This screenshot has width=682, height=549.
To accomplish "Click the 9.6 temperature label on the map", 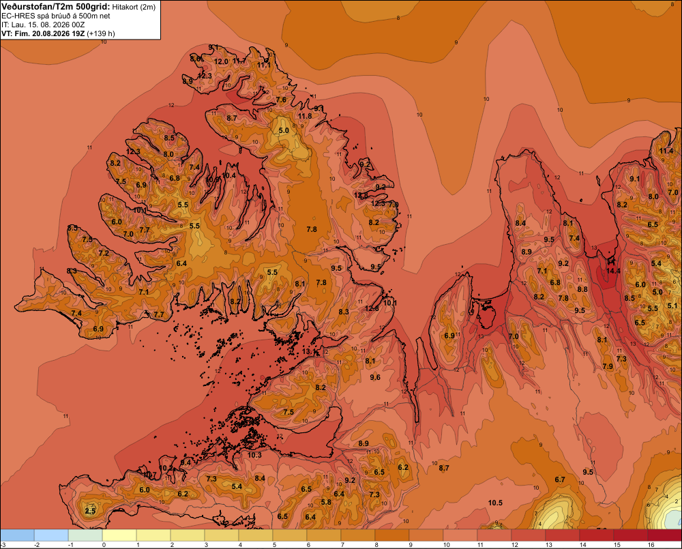I will pyautogui.click(x=375, y=377).
